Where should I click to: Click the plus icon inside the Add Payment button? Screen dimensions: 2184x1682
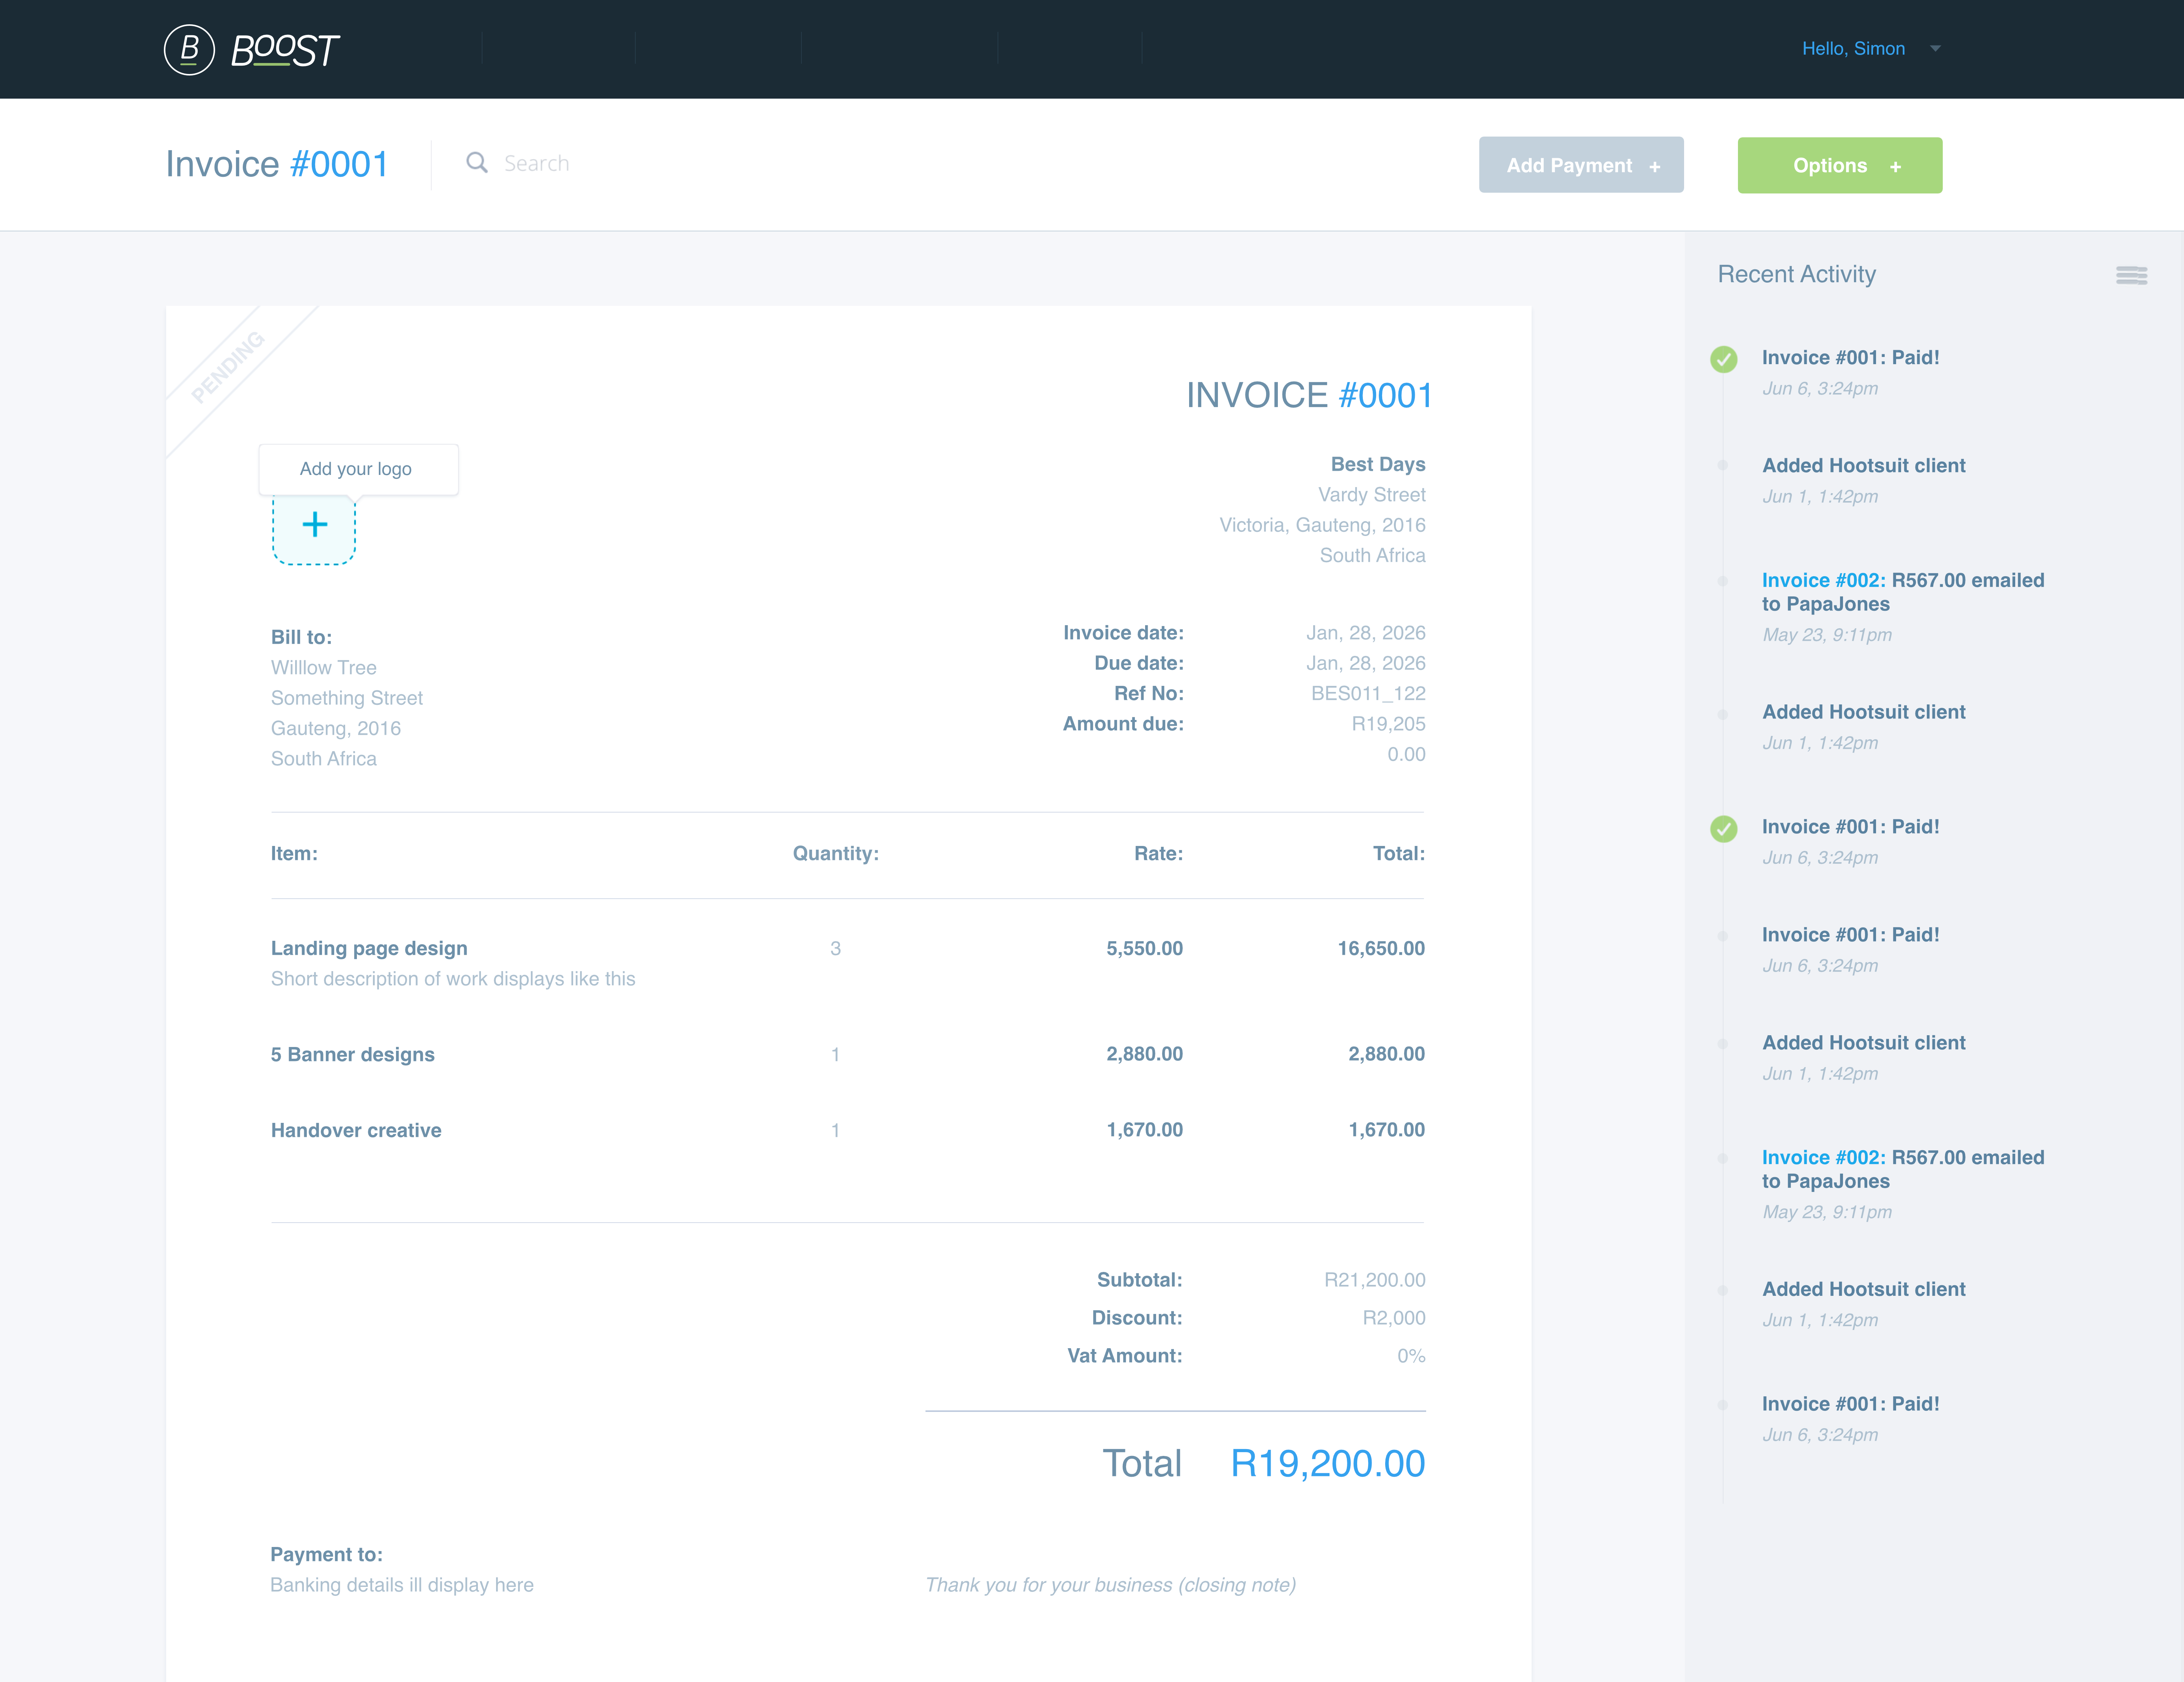1654,166
